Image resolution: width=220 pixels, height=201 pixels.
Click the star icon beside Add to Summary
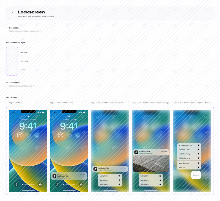tap(198, 158)
